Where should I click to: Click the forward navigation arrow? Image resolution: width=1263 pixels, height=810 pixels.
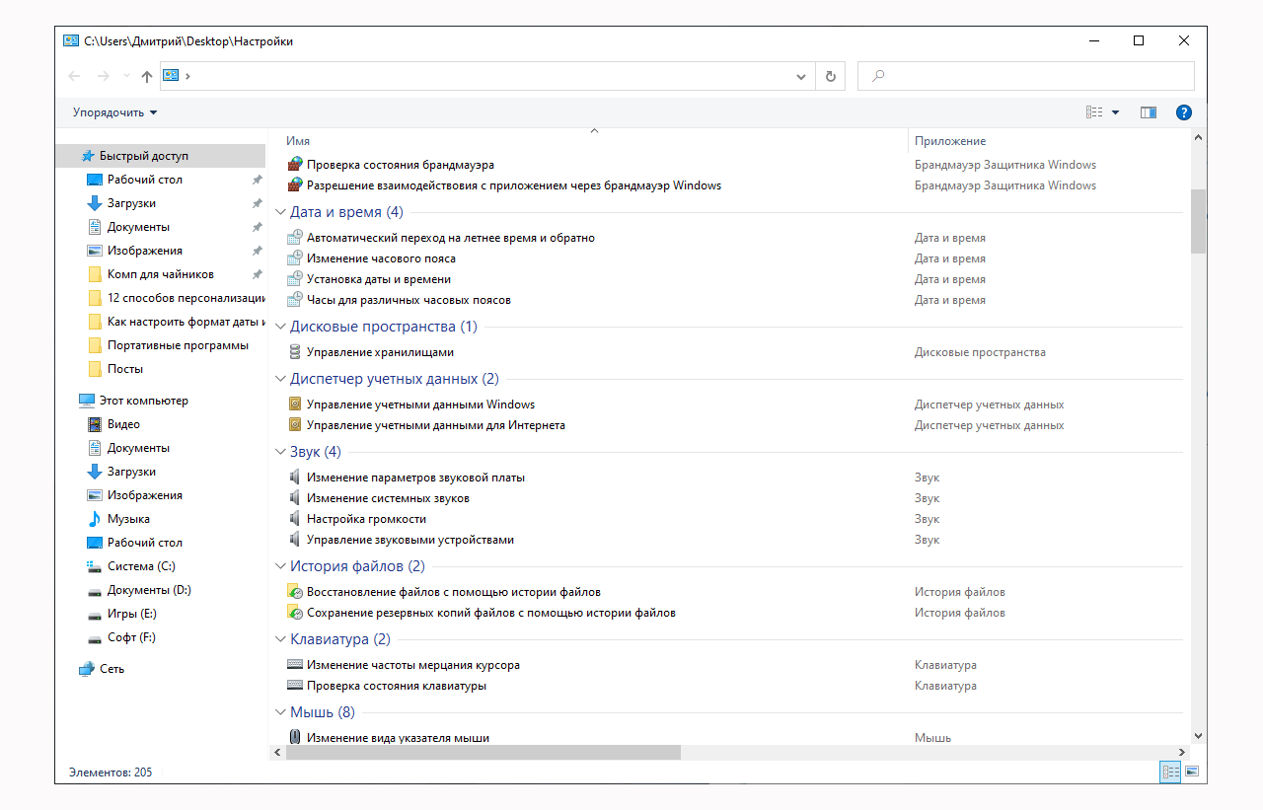click(103, 76)
